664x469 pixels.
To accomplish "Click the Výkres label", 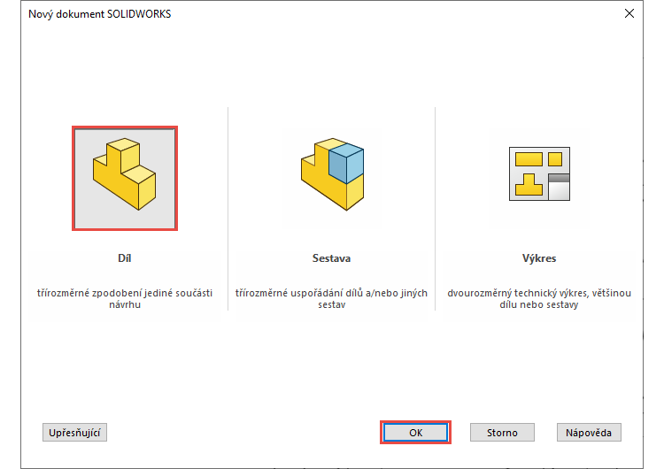I will pos(539,258).
